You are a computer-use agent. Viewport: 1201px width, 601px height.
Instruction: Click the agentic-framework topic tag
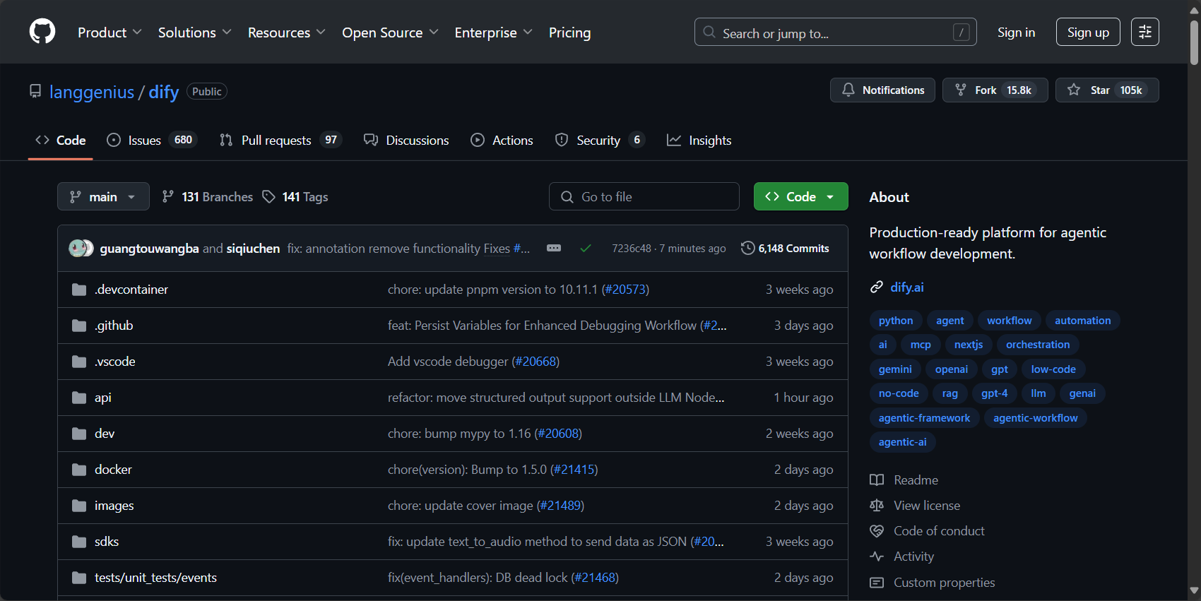pos(924,417)
